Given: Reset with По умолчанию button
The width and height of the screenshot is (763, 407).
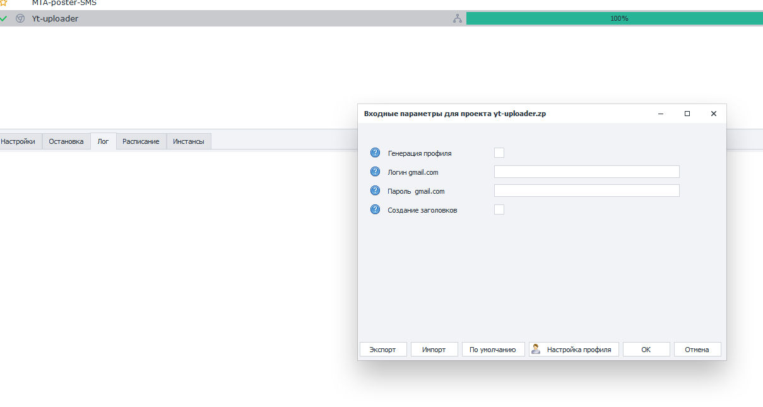Looking at the screenshot, I should click(x=493, y=350).
